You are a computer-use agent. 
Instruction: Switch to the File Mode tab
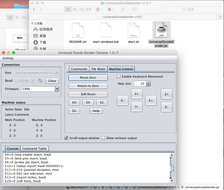tap(98, 69)
